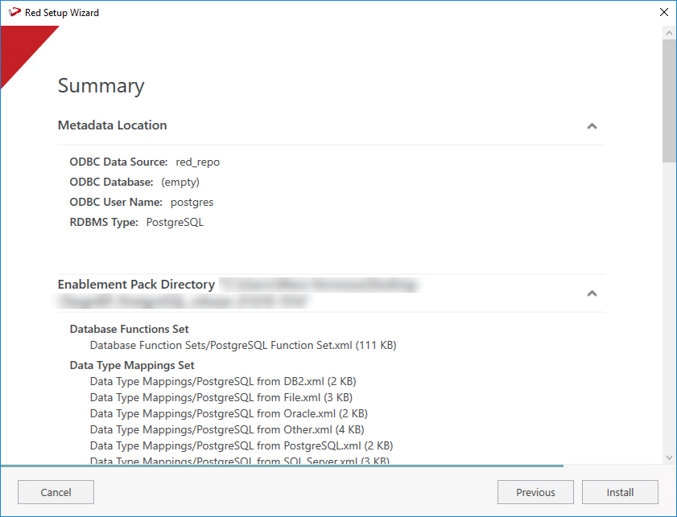Collapse the Enablement Pack Directory chevron
Viewport: 677px width, 517px height.
[x=592, y=293]
